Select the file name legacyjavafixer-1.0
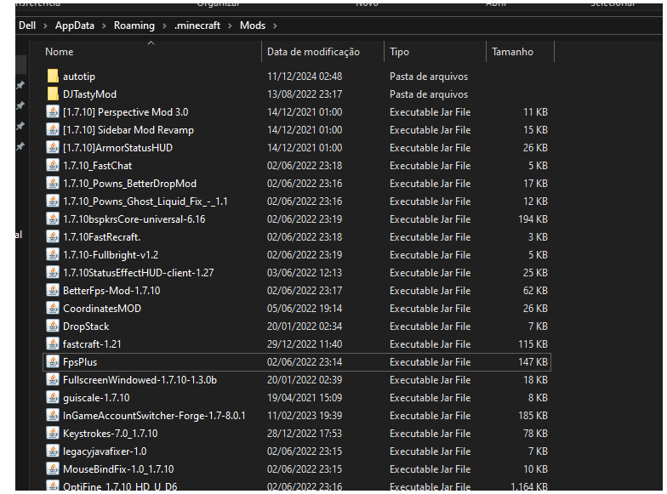 point(105,451)
